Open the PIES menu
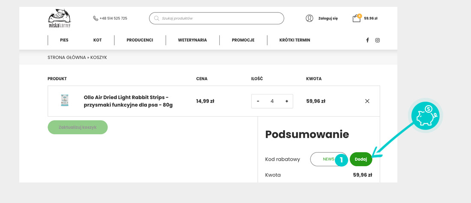The height and width of the screenshot is (203, 471). click(64, 40)
